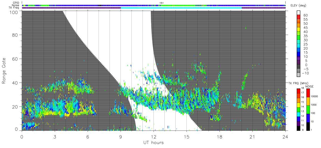The image size is (321, 148).
Task: Select the blue swatch in NOISE colorbar
Action: point(308,118)
